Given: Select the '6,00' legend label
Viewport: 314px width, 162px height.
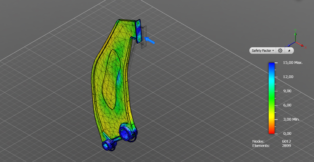Looking at the screenshot, I should pos(287,105).
